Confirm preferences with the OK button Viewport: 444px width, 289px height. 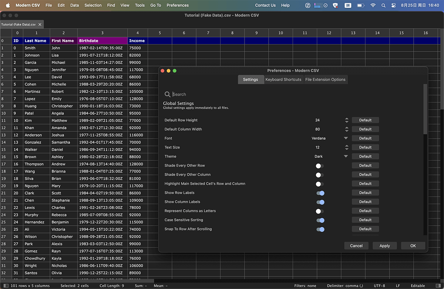(413, 246)
